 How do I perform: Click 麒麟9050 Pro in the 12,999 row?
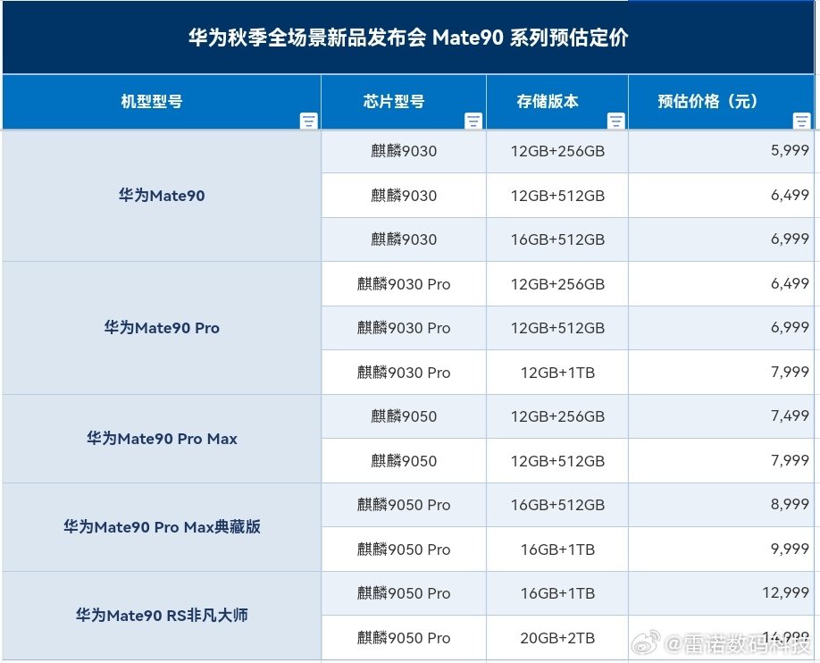click(404, 593)
